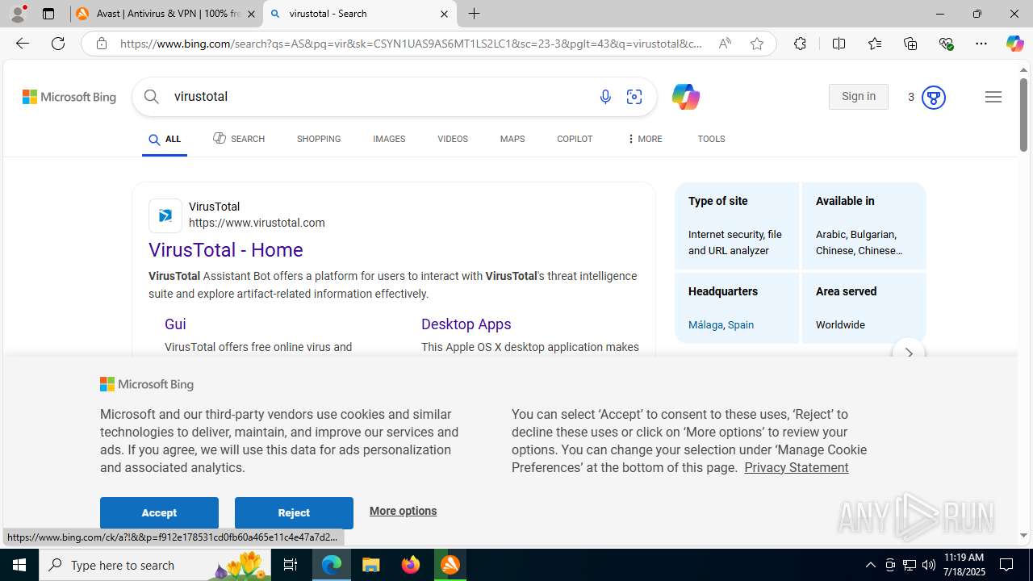Click the Available in languages card

tap(864, 226)
